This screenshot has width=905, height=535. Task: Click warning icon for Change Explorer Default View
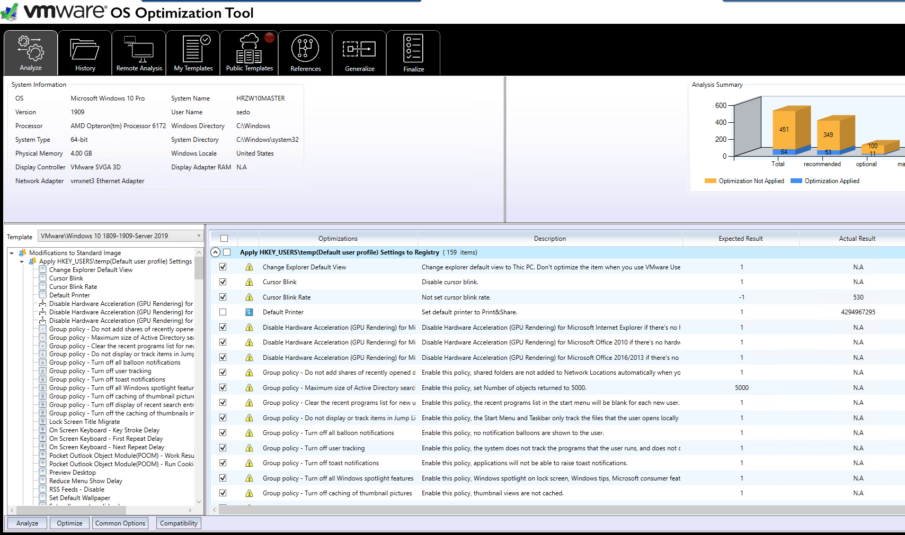249,267
